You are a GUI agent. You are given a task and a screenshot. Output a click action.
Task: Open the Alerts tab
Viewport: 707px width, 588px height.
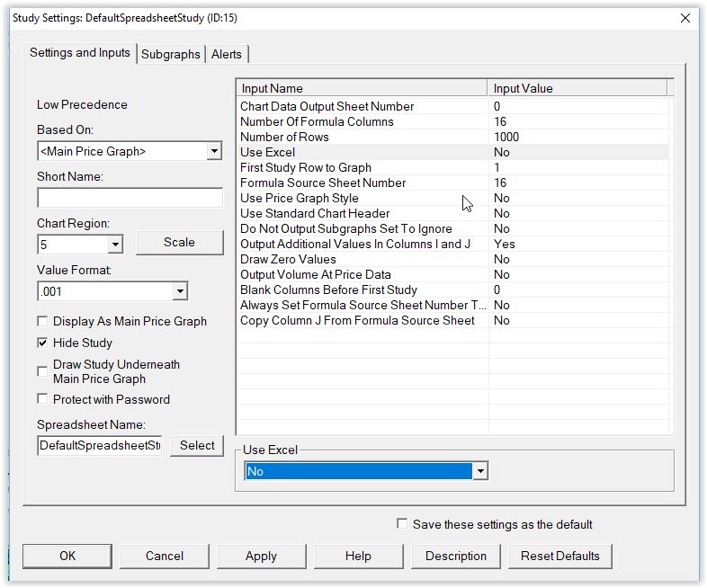[227, 55]
